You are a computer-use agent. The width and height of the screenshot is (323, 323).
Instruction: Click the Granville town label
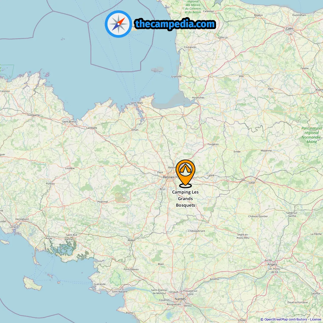[176, 76]
